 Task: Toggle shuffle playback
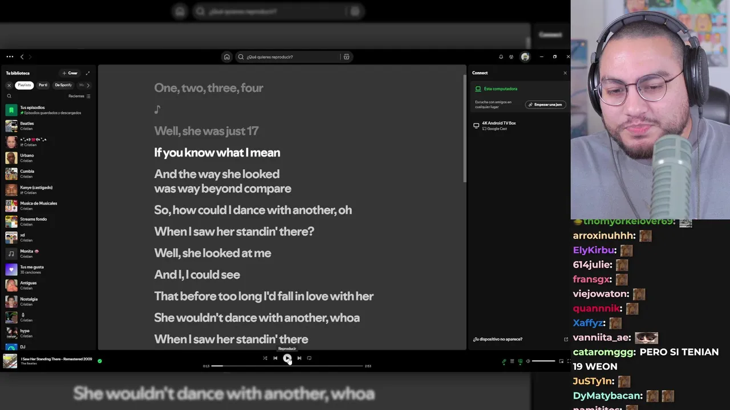tap(265, 358)
